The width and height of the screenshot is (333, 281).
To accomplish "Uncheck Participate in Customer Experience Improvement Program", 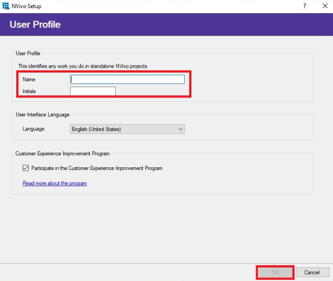I will [25, 168].
